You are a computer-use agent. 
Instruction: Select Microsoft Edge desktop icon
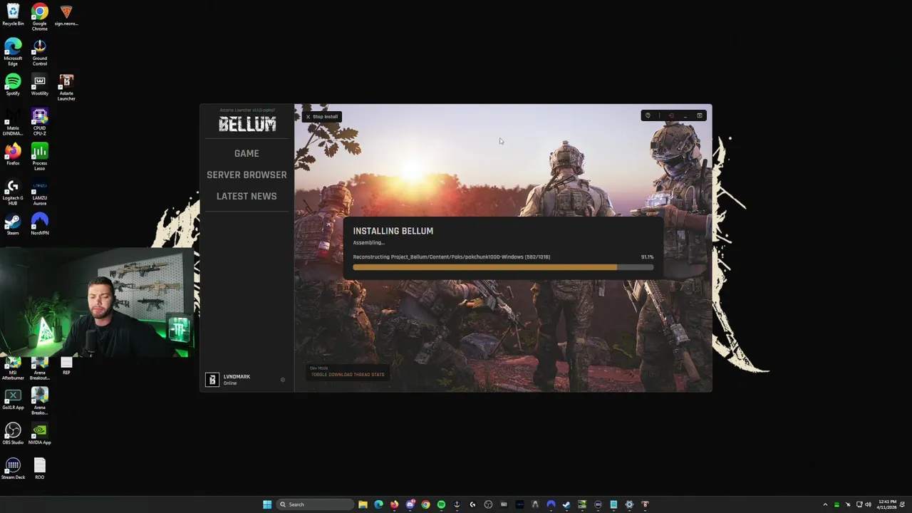(x=13, y=53)
